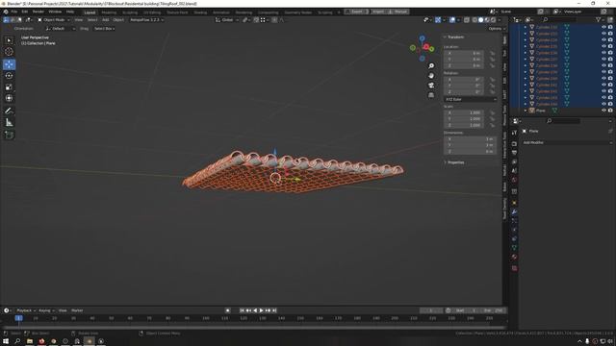Open the Output properties tab

coord(514,153)
